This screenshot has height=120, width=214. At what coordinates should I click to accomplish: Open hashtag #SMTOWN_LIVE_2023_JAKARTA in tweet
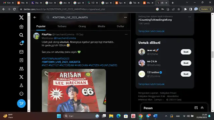tap(61, 62)
